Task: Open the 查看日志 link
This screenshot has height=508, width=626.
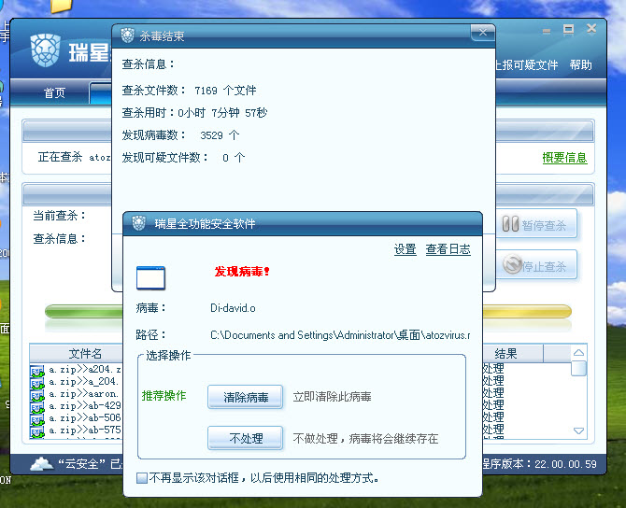Action: coord(448,249)
